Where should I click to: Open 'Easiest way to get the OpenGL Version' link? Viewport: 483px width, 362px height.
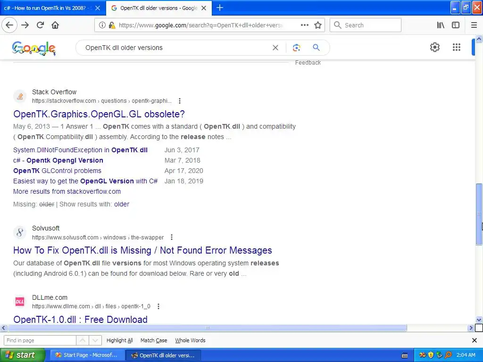click(85, 181)
